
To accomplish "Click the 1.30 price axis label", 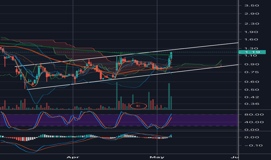I will [x=252, y=48].
